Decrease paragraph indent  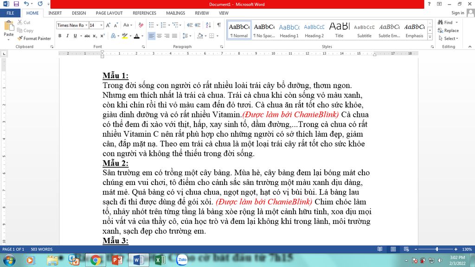click(190, 25)
